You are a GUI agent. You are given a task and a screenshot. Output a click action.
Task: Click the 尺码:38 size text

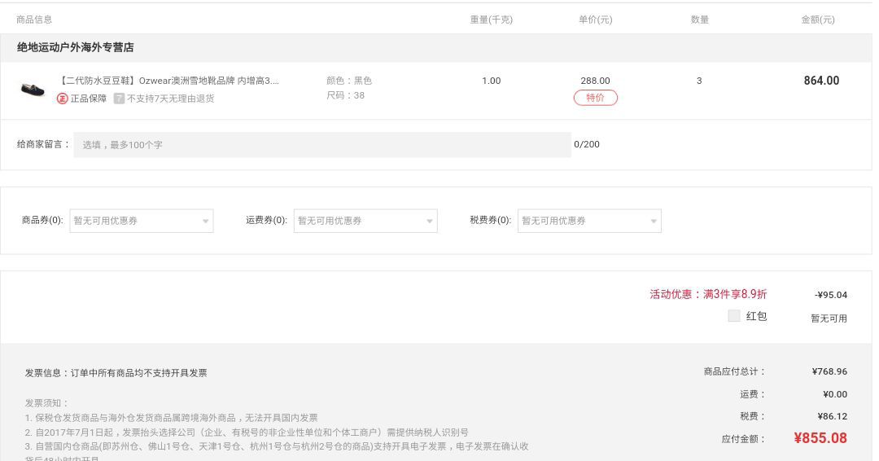345,95
